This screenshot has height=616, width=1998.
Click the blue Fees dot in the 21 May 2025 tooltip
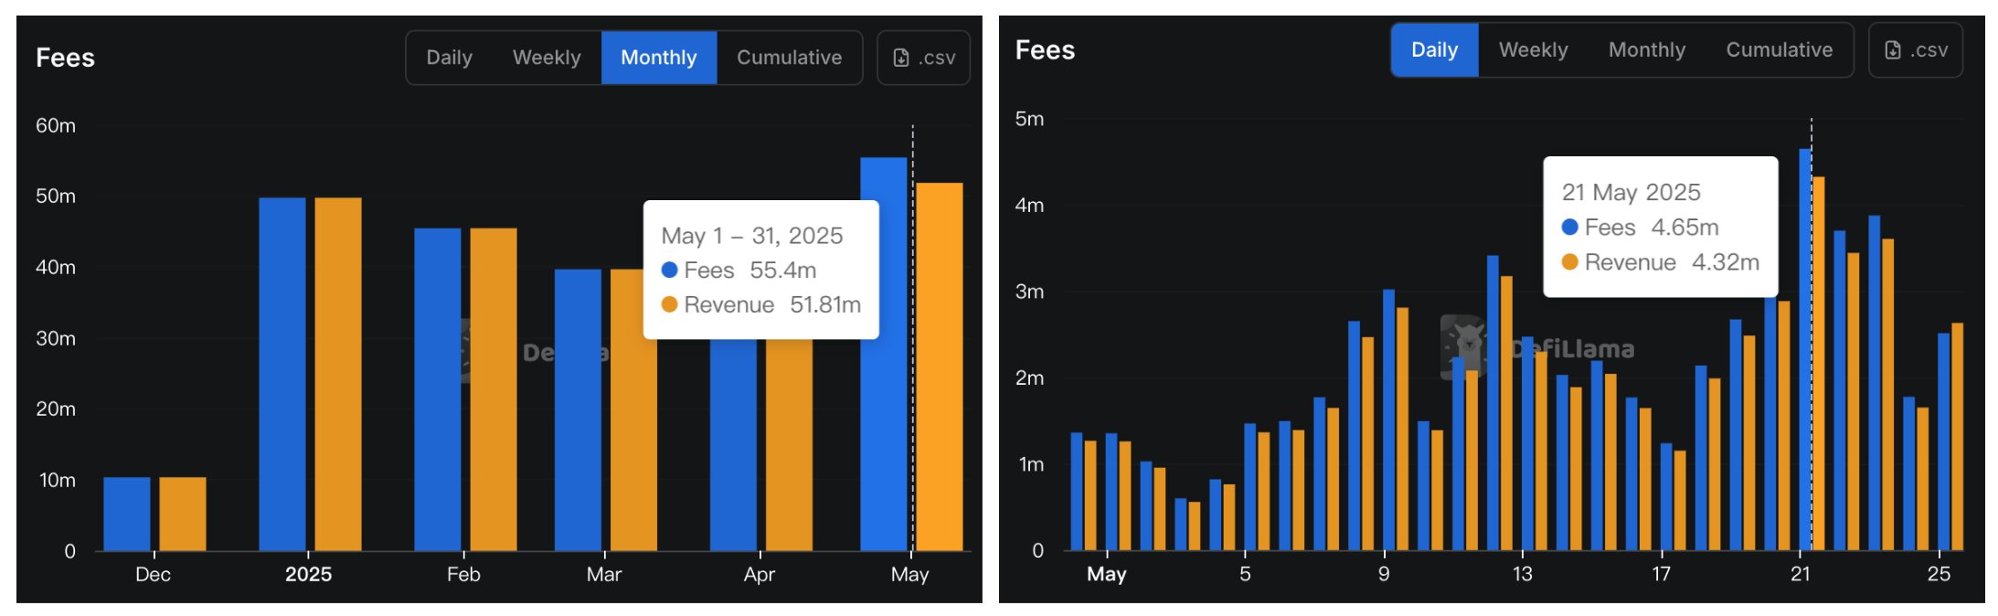[x=1570, y=228]
